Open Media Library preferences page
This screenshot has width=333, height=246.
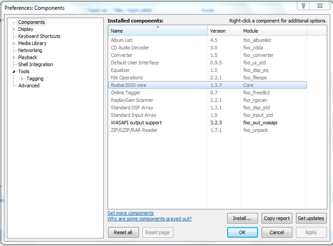tap(32, 43)
